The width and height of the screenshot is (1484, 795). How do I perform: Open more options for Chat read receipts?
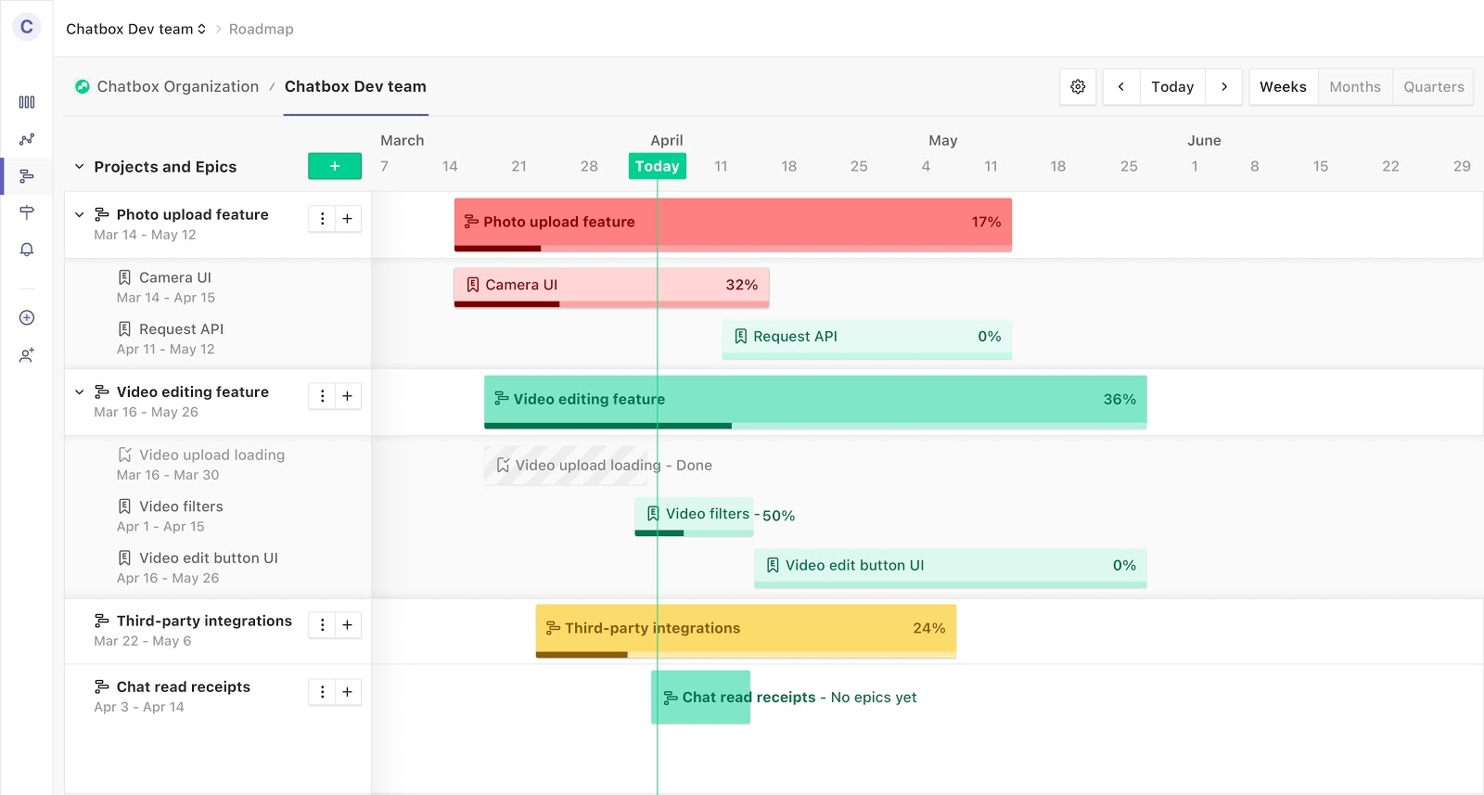pos(322,692)
